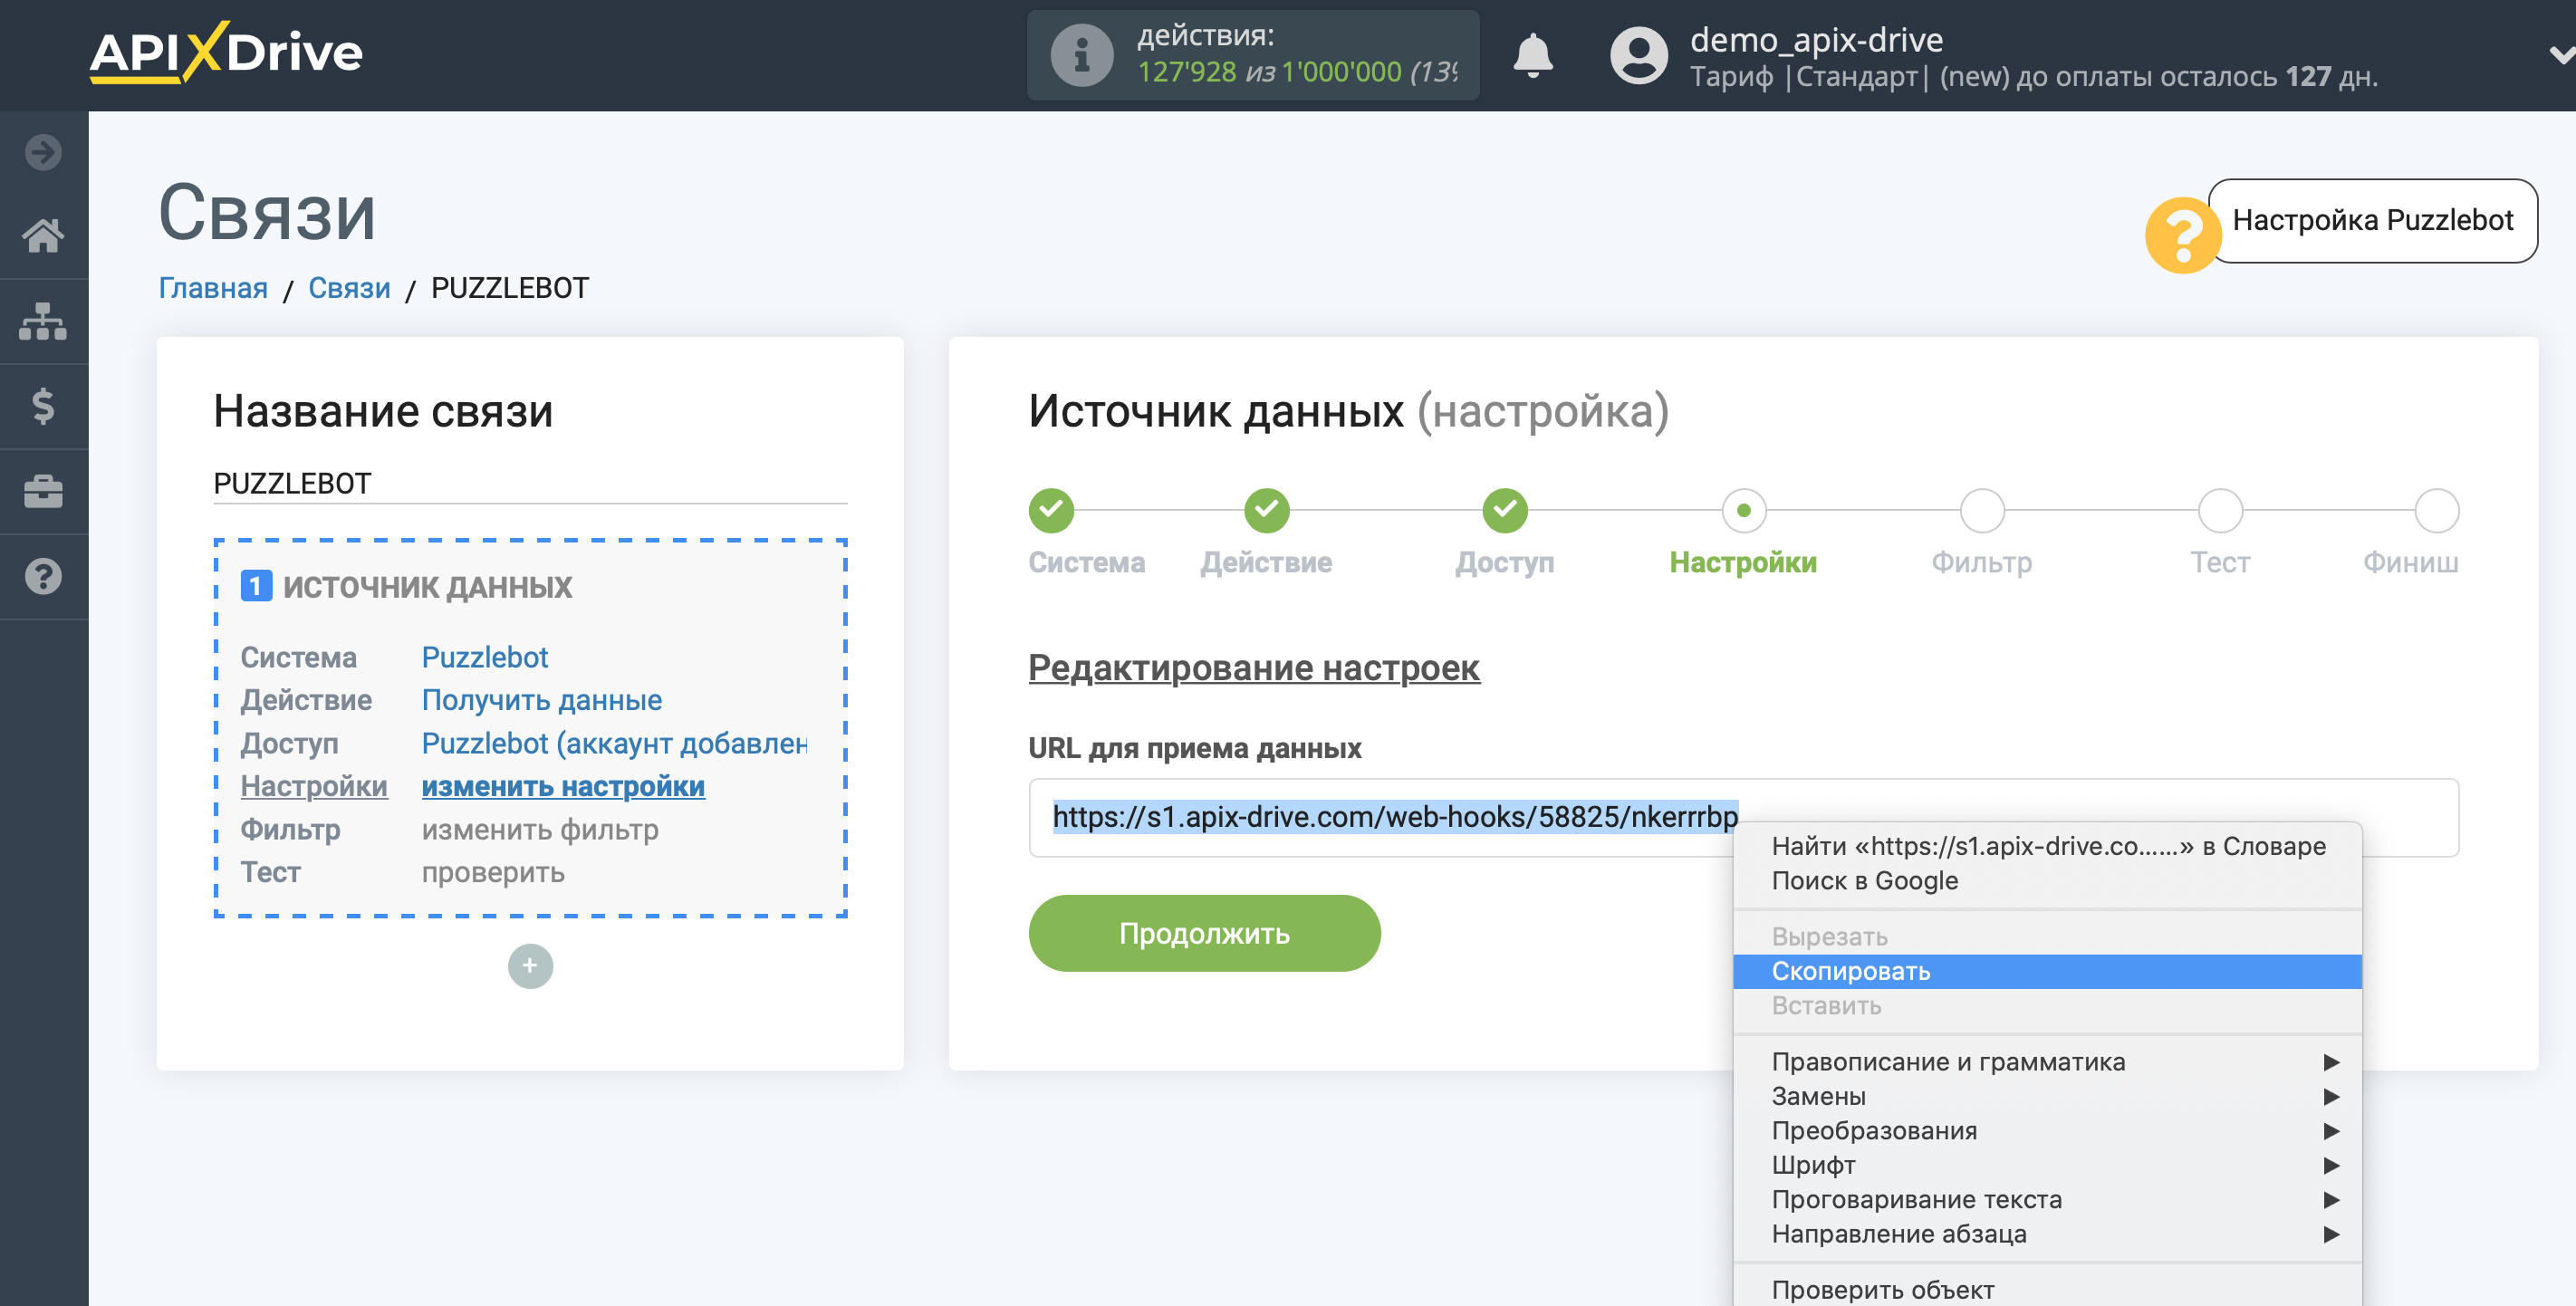Click the info icon in actions counter
2576x1306 pixels.
click(1081, 55)
